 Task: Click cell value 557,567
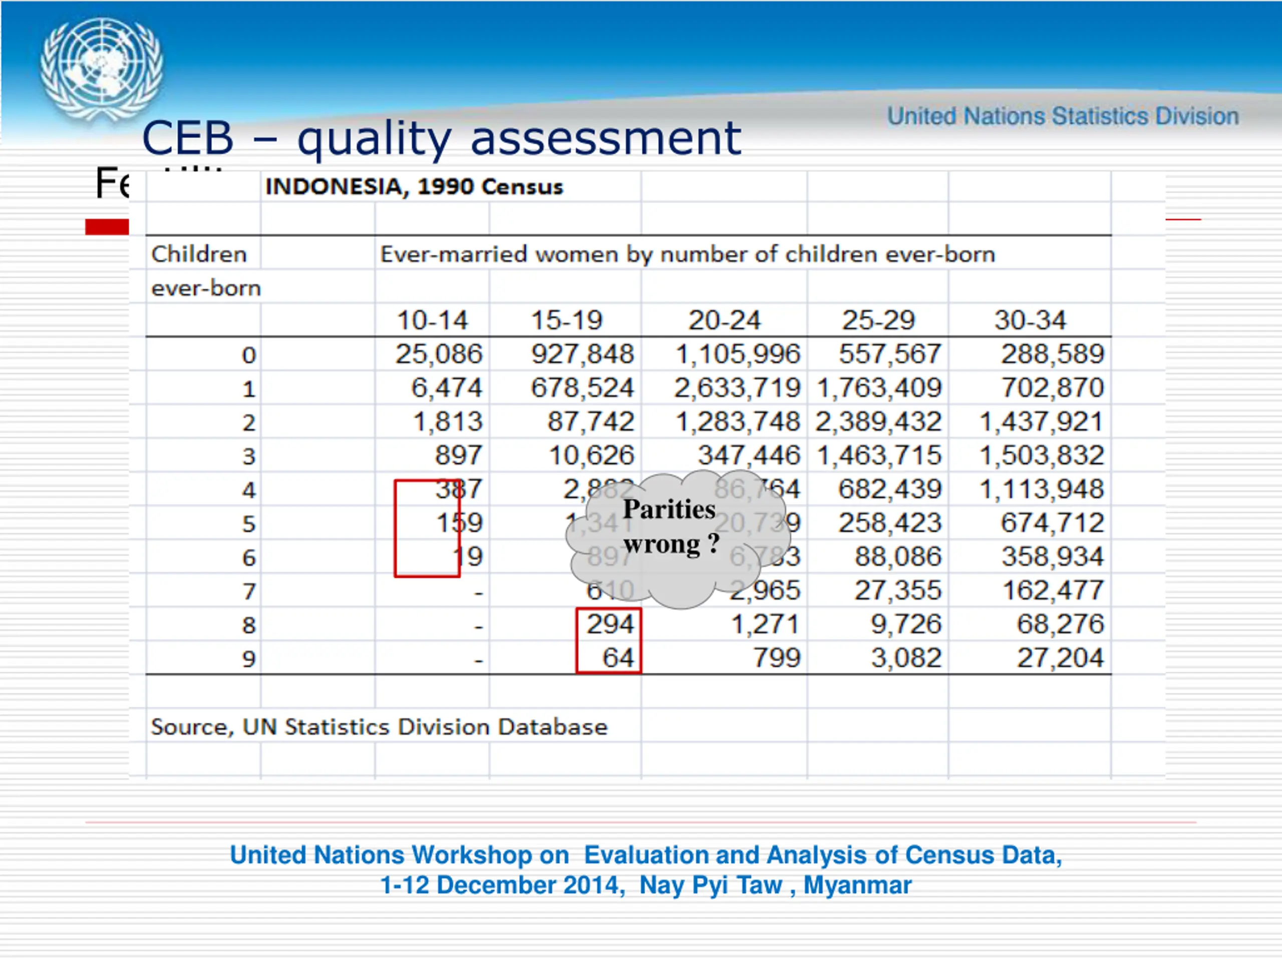pos(889,354)
